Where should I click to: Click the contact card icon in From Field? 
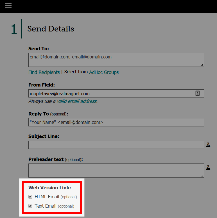[x=198, y=94]
